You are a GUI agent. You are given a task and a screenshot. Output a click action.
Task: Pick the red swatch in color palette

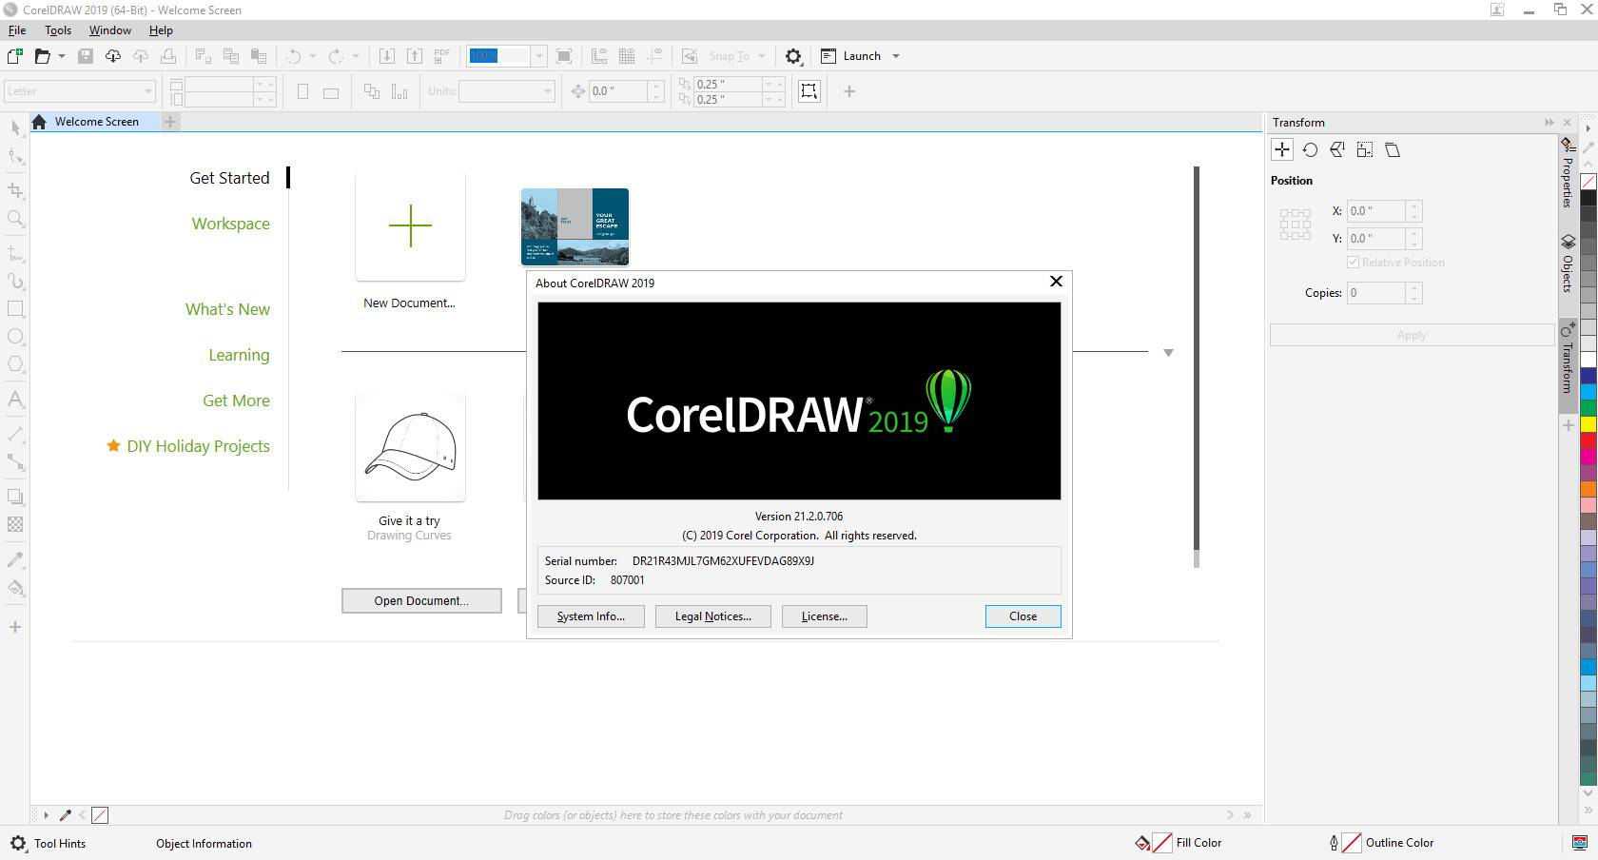coord(1588,439)
